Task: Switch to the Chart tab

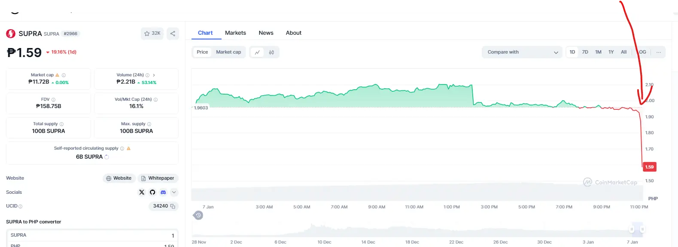Action: pos(205,33)
